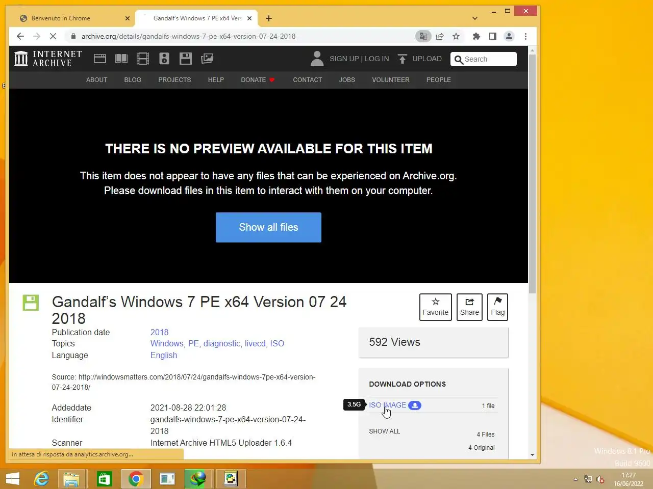The height and width of the screenshot is (489, 653).
Task: Bookmark this page with the star icon
Action: tap(456, 36)
